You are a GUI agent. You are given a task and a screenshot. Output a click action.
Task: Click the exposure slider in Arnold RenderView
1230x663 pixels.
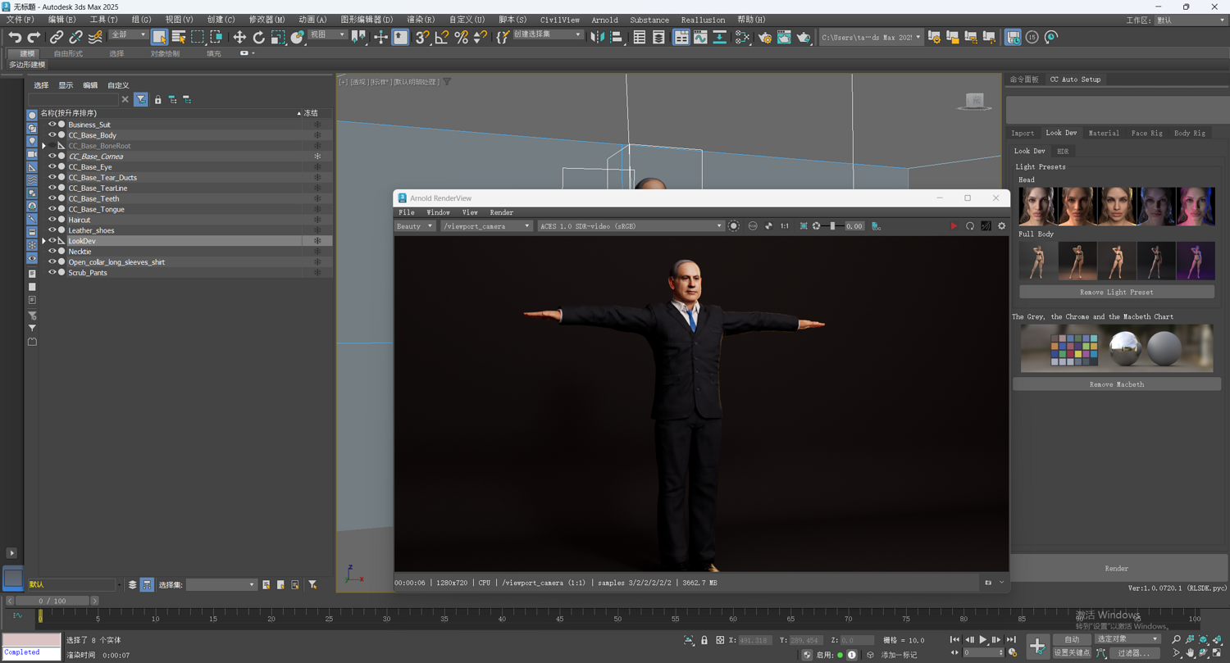coord(831,226)
